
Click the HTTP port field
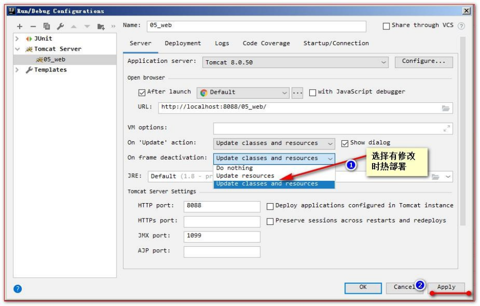(222, 207)
